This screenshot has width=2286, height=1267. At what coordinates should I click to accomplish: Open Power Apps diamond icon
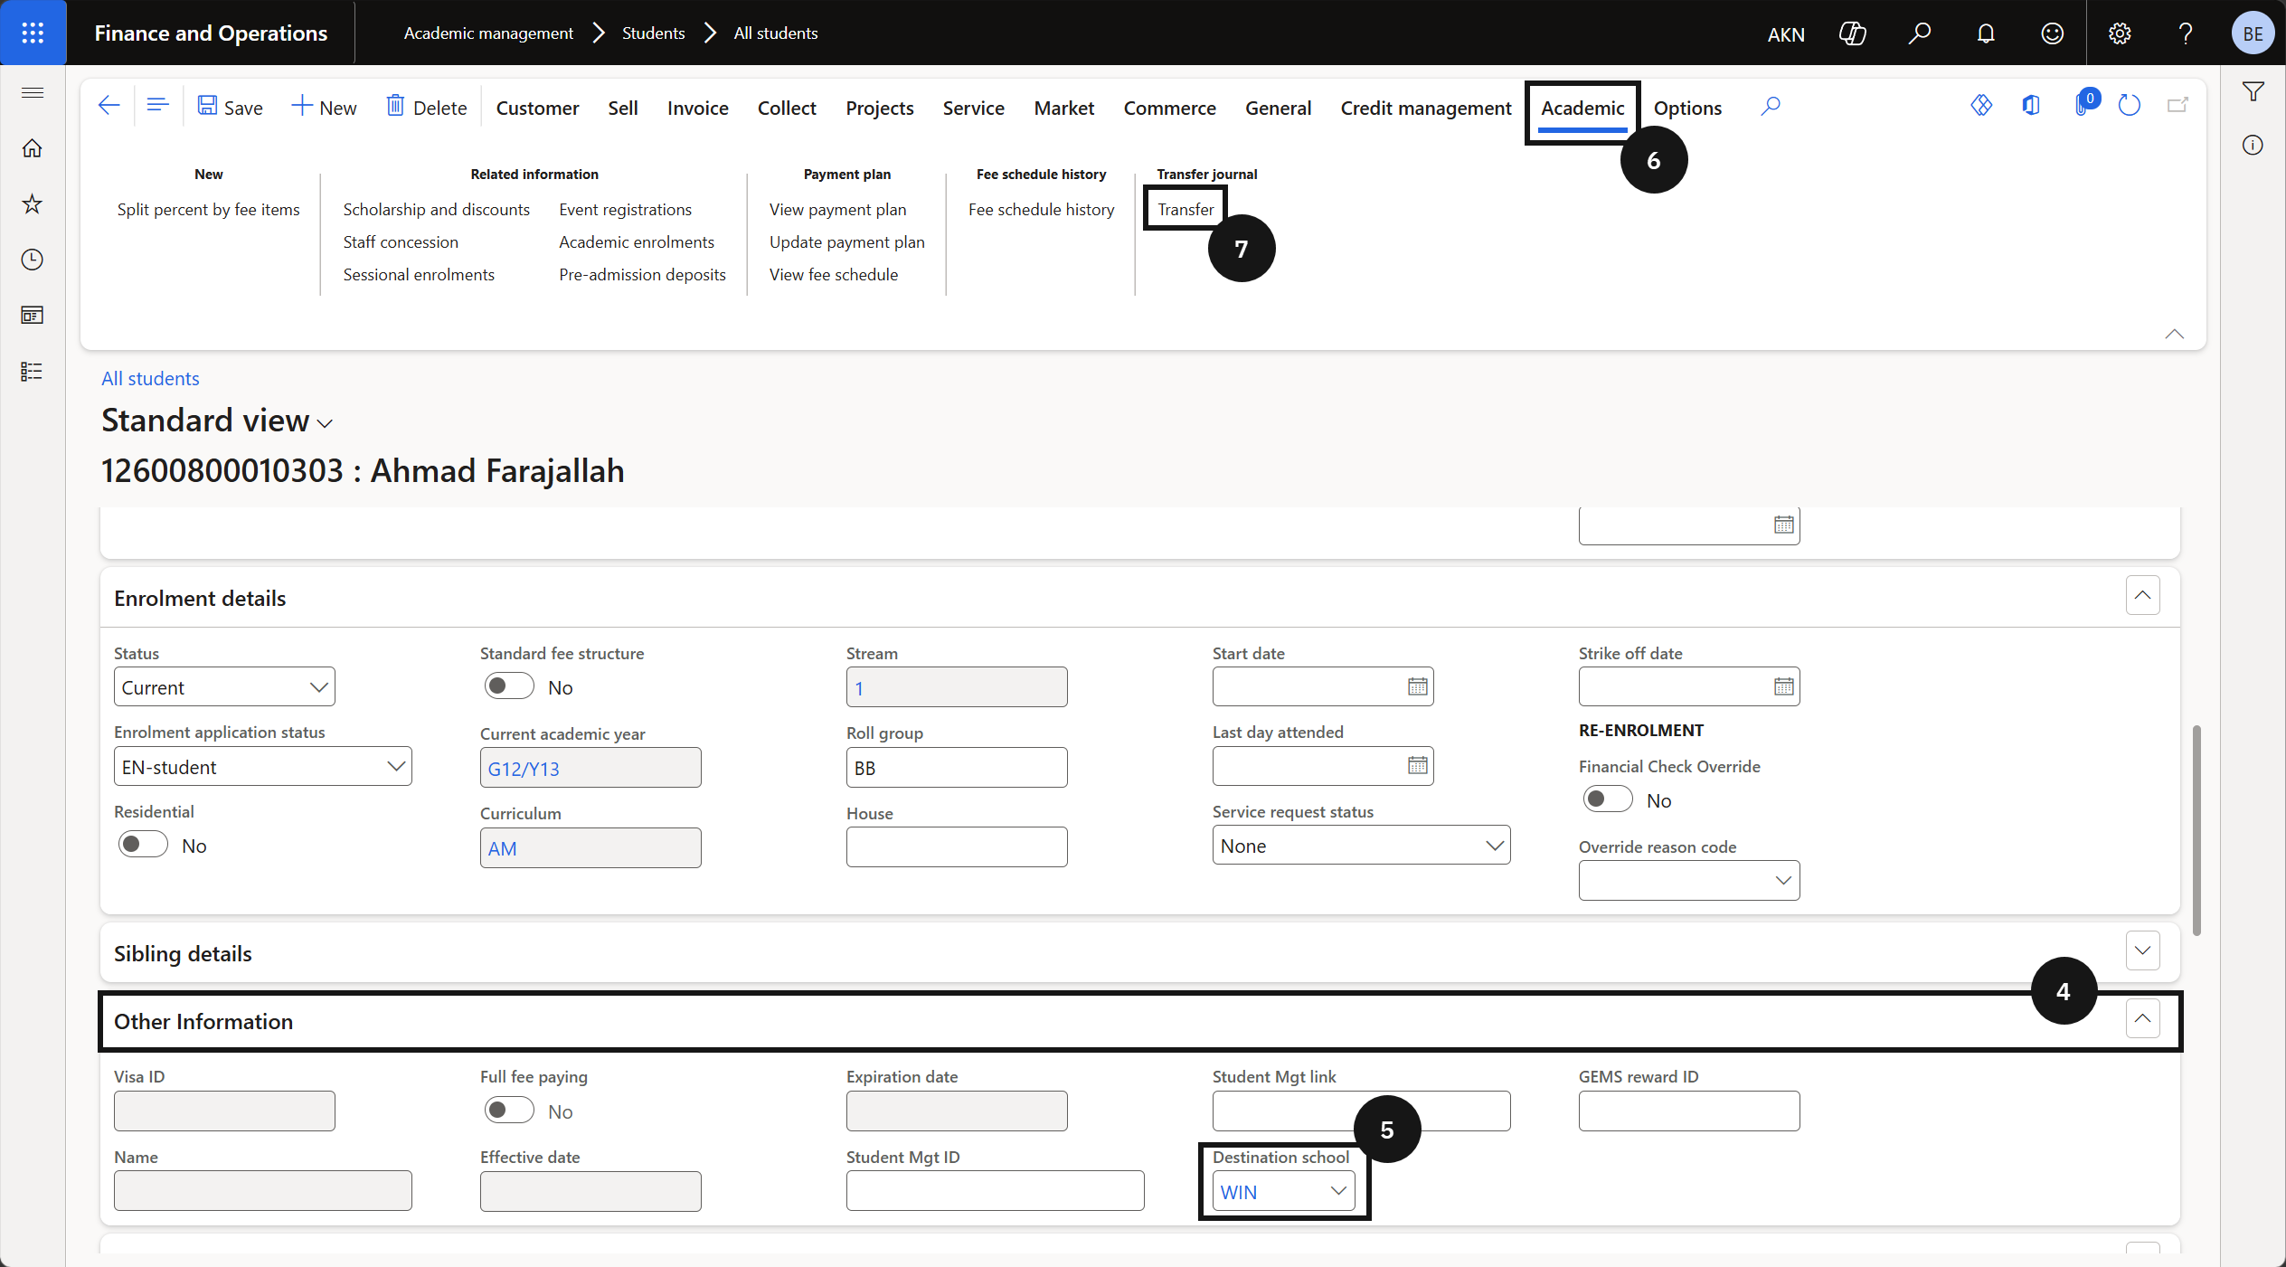click(1981, 106)
